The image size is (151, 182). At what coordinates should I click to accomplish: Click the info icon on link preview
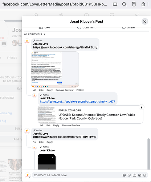click(x=142, y=107)
